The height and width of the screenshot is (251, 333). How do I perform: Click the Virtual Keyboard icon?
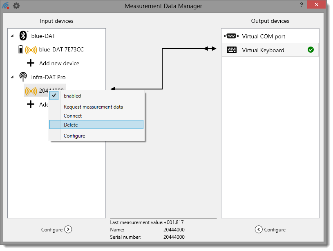coord(231,50)
